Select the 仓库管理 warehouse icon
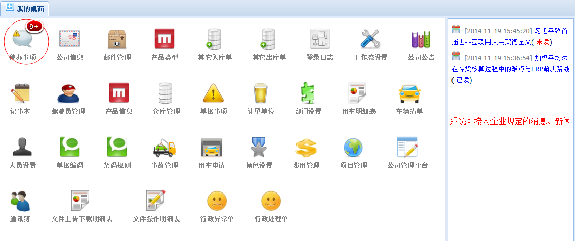This screenshot has width=575, height=241. tap(167, 93)
